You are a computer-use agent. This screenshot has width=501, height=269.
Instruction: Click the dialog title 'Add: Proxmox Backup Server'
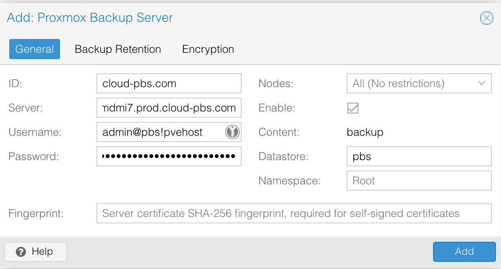[90, 18]
